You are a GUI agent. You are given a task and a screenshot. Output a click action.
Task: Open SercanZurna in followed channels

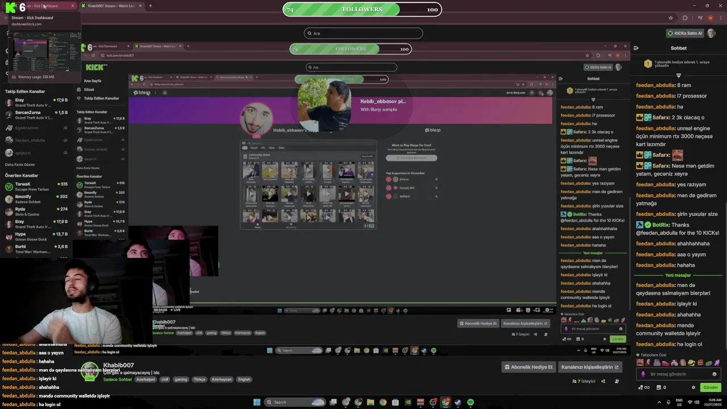coord(36,115)
